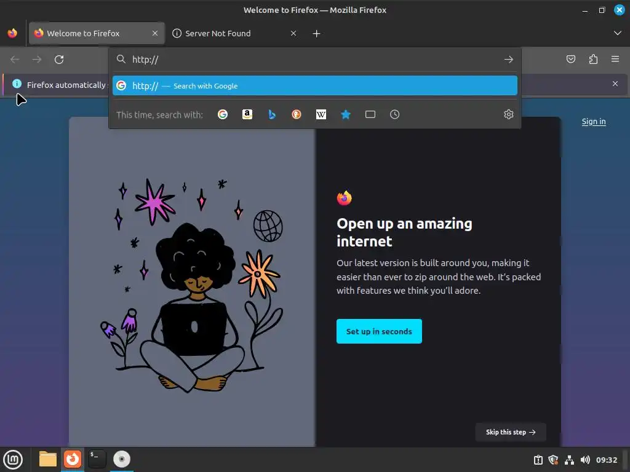This screenshot has width=630, height=472.
Task: Click the Firefox View icon
Action: tap(12, 33)
